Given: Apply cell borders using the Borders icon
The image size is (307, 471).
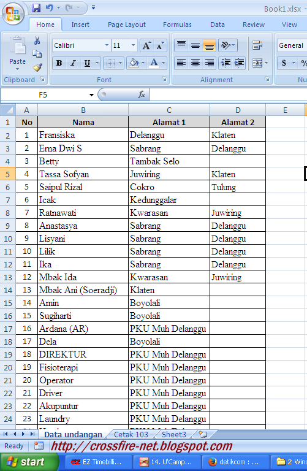Looking at the screenshot, I should pyautogui.click(x=110, y=63).
